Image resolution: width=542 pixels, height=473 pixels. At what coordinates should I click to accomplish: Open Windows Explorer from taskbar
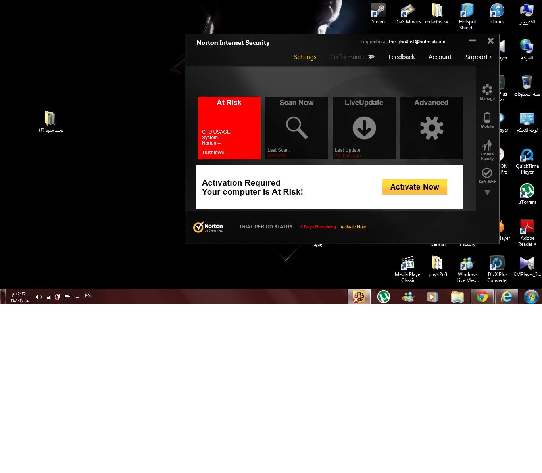(x=457, y=297)
